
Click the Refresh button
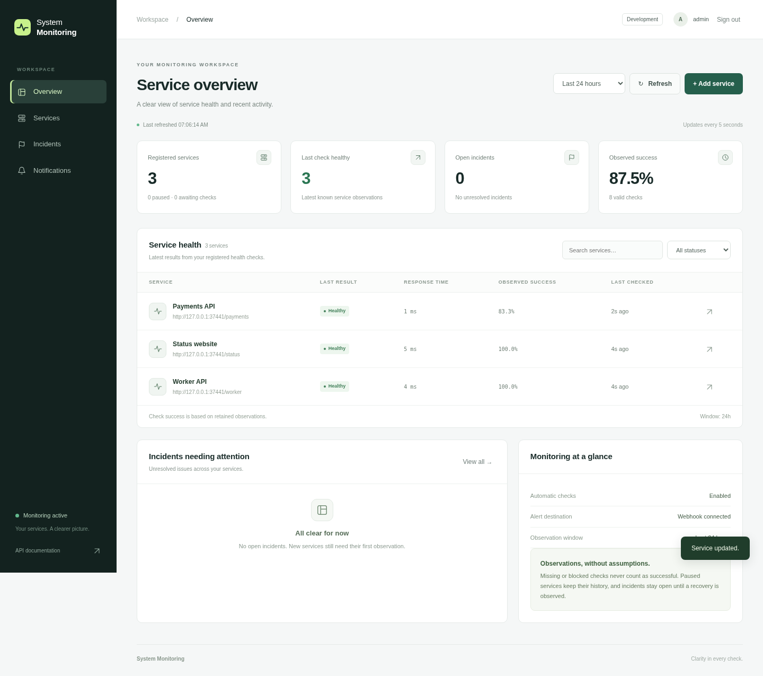pos(655,84)
